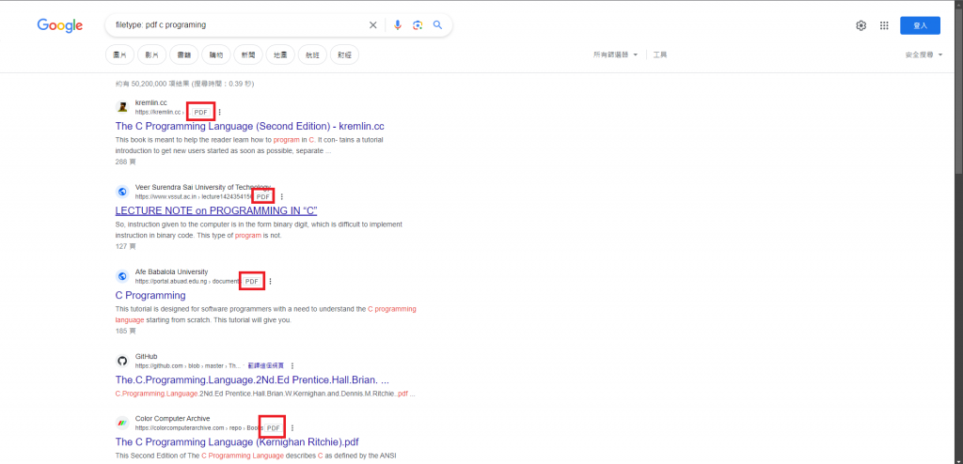Click PDF badge of vssut.ac.in result
Screen dimensions: 963x464
(x=263, y=196)
